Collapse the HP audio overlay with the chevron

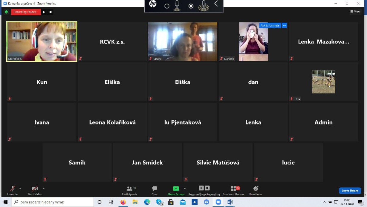click(216, 4)
